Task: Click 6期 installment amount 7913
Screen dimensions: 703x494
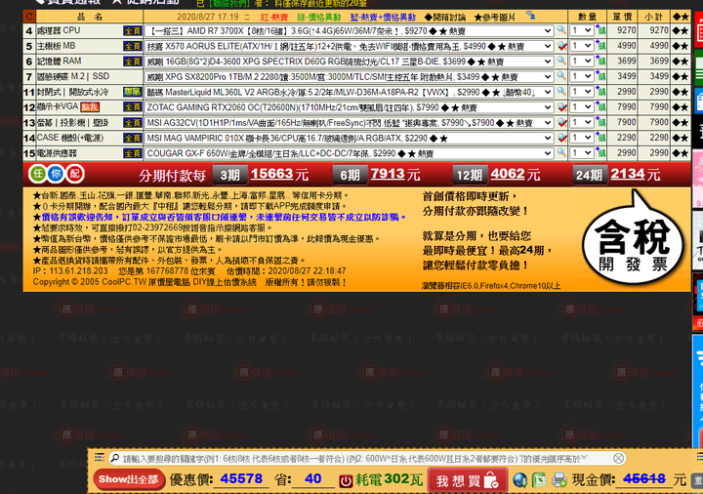Action: [x=389, y=174]
